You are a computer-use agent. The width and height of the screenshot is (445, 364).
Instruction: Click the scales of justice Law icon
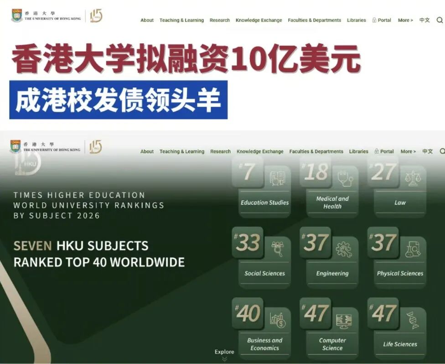click(x=413, y=178)
